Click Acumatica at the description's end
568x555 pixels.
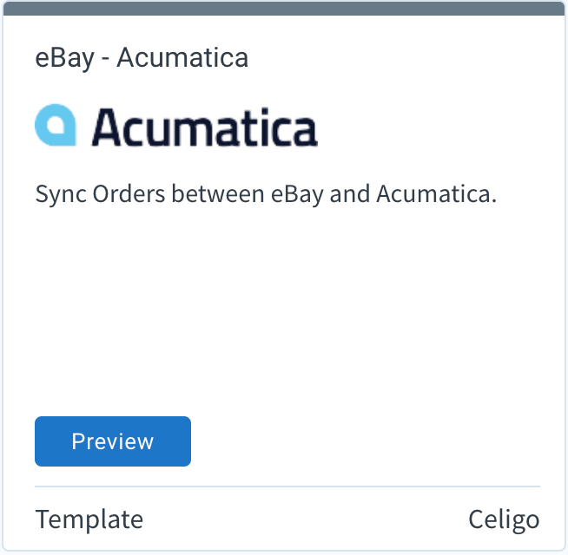tap(436, 194)
